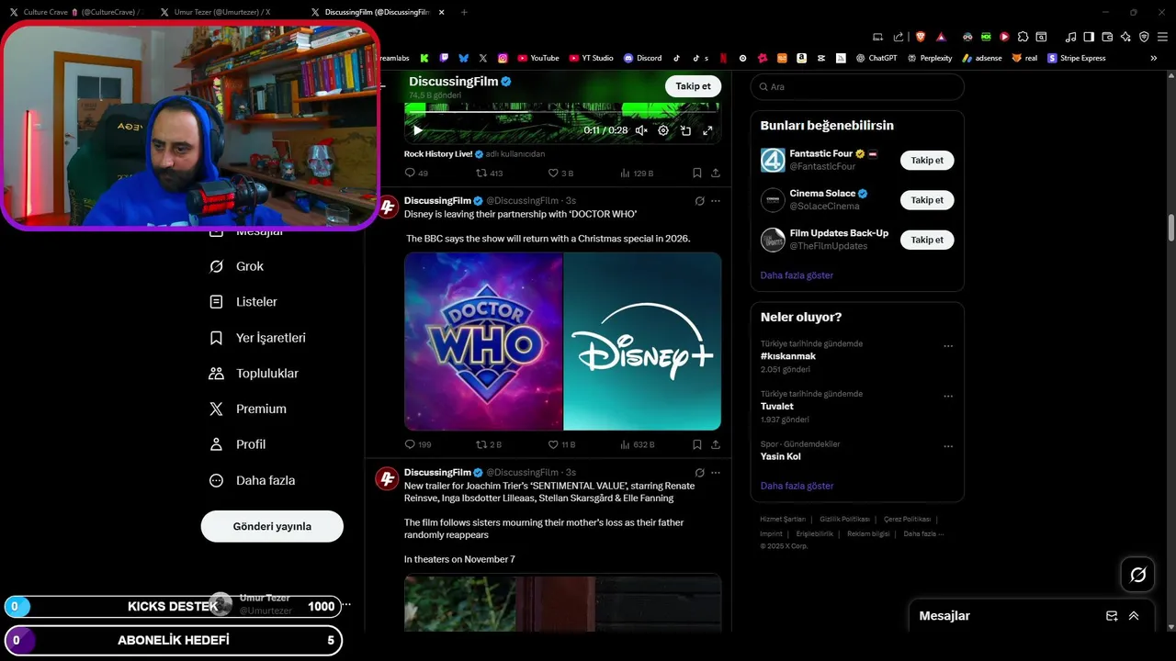Image resolution: width=1176 pixels, height=661 pixels.
Task: Seek on the video progress bar
Action: pyautogui.click(x=562, y=114)
